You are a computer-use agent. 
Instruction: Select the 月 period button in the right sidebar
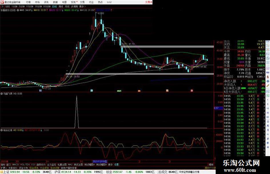tap(268, 130)
